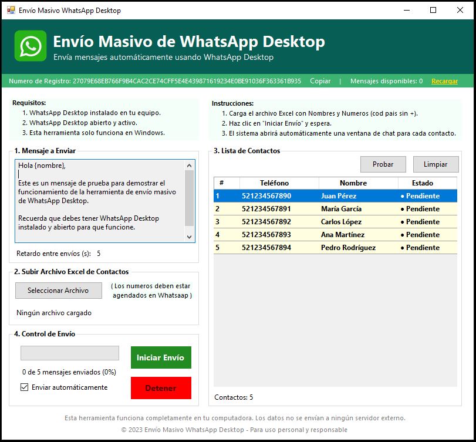Click inside the message text area
476x442 pixels.
pos(100,200)
